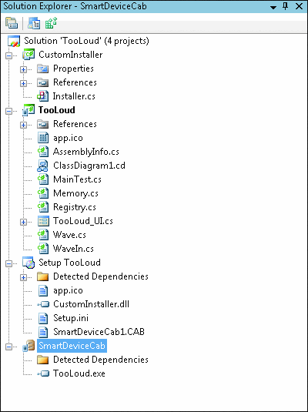Image resolution: width=308 pixels, height=412 pixels.
Task: Click the Memory.cs file icon
Action: pos(43,193)
